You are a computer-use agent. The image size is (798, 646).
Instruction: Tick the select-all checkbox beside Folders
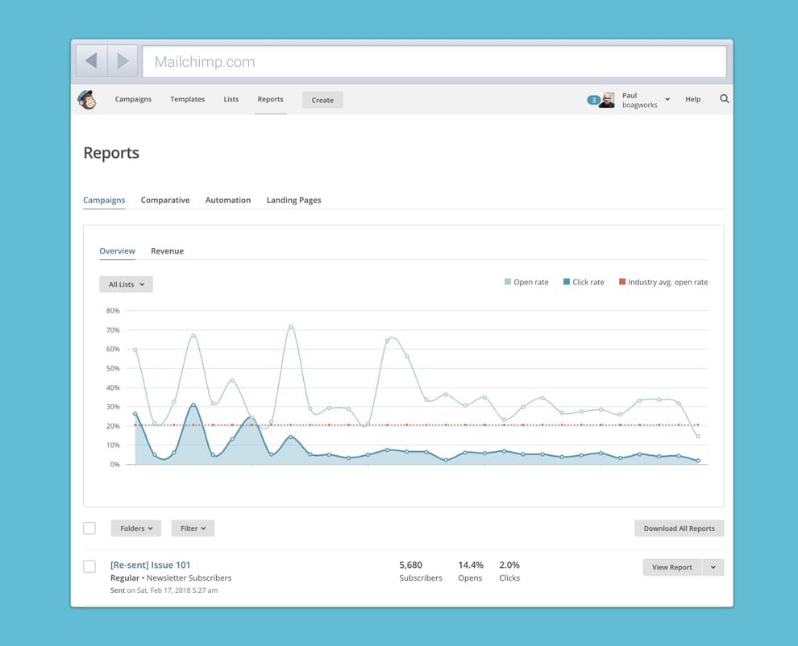(89, 528)
